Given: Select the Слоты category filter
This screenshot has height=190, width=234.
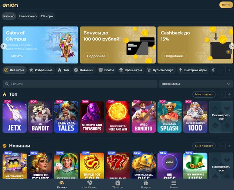Looking at the screenshot, I should [106, 70].
